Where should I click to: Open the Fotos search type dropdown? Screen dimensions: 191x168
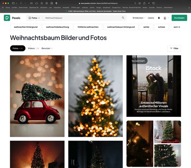(x=34, y=18)
